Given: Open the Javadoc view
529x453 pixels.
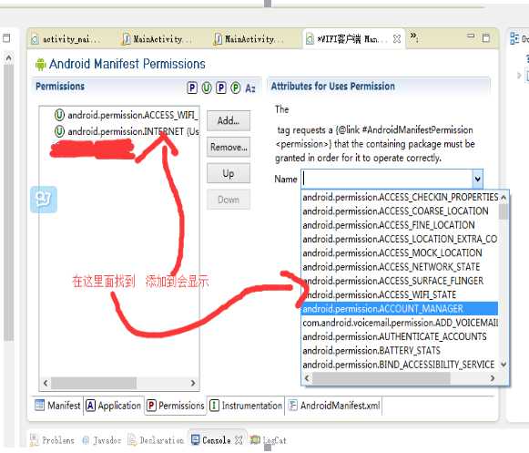Looking at the screenshot, I should [102, 440].
